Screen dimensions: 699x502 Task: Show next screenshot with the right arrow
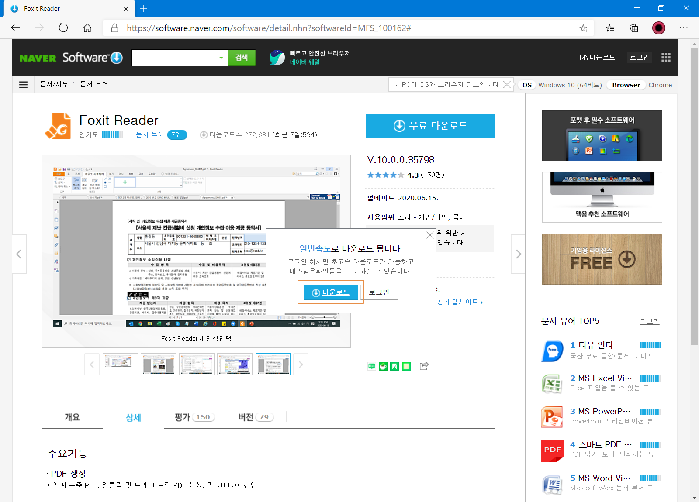[518, 254]
